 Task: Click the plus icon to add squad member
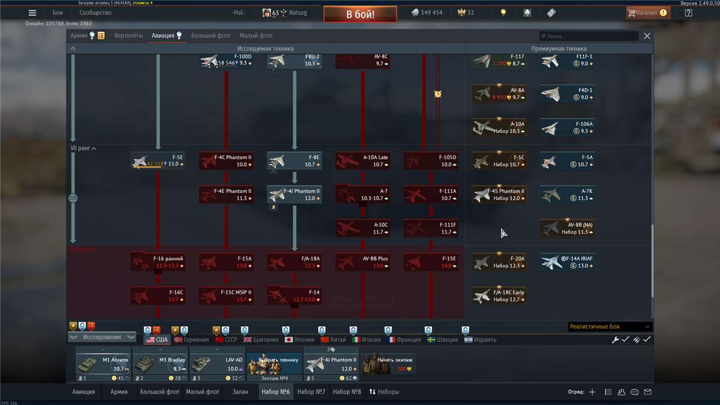[592, 392]
